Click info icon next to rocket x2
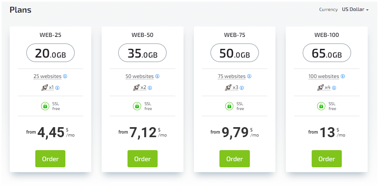Viewport: 379px width, 187px height. point(150,88)
